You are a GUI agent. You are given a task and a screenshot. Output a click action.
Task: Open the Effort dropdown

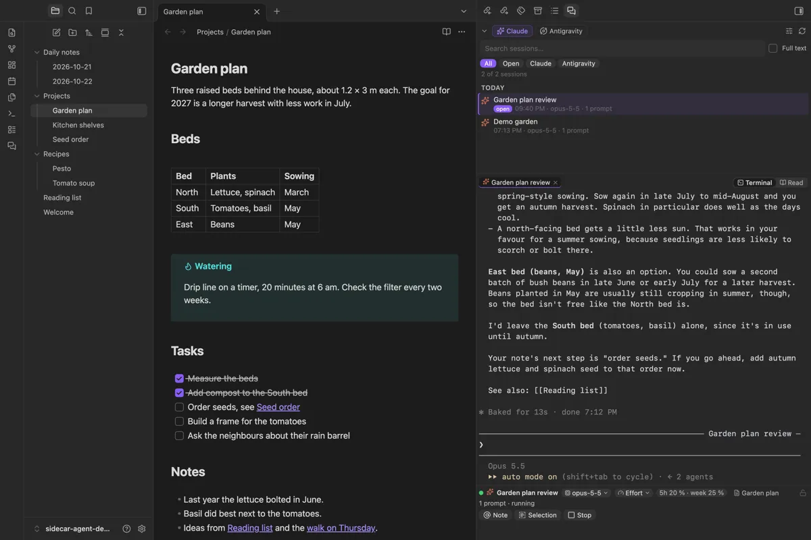[x=633, y=493]
